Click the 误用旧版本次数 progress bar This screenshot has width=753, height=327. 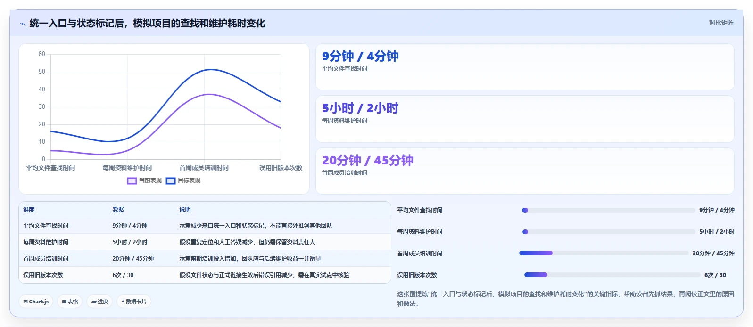coord(612,275)
